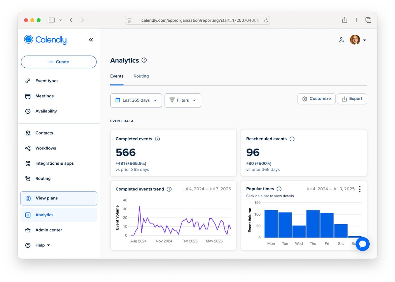Click the invite user icon
Image resolution: width=395 pixels, height=282 pixels.
click(x=342, y=40)
